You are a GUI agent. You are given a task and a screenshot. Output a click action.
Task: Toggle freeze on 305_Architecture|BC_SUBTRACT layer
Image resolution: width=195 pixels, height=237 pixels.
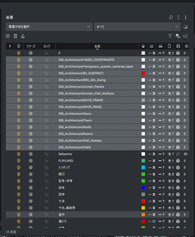coord(31,73)
